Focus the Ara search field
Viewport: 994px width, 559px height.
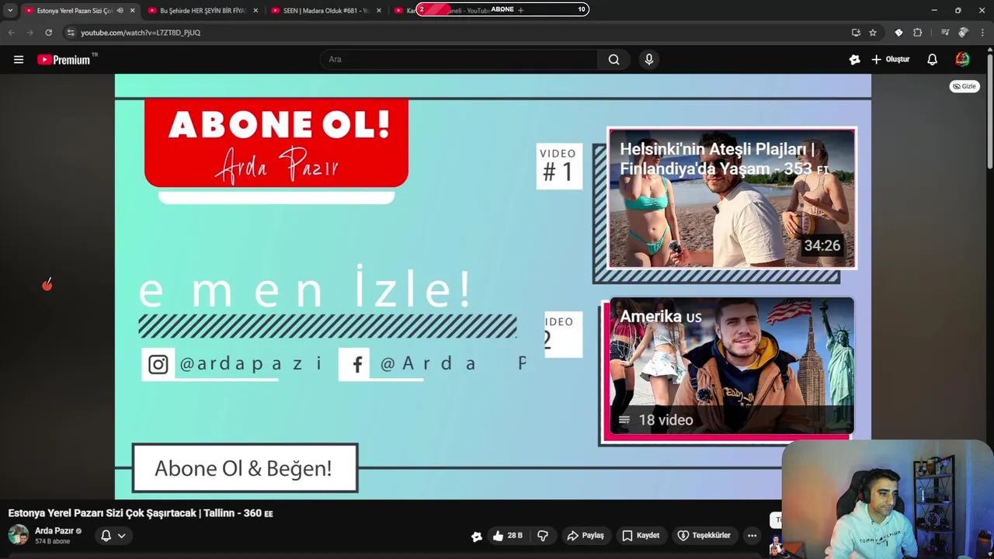coord(459,59)
